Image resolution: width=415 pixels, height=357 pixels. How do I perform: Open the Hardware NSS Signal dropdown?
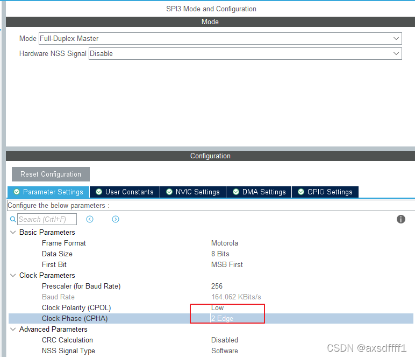coord(245,53)
